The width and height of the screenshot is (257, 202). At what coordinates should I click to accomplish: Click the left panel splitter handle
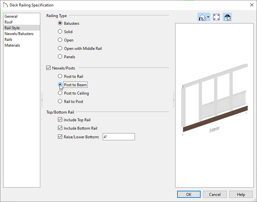coord(42,100)
